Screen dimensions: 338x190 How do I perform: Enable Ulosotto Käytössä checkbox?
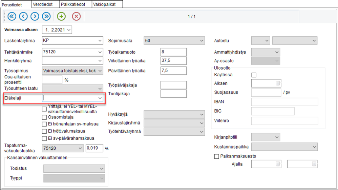254,75
